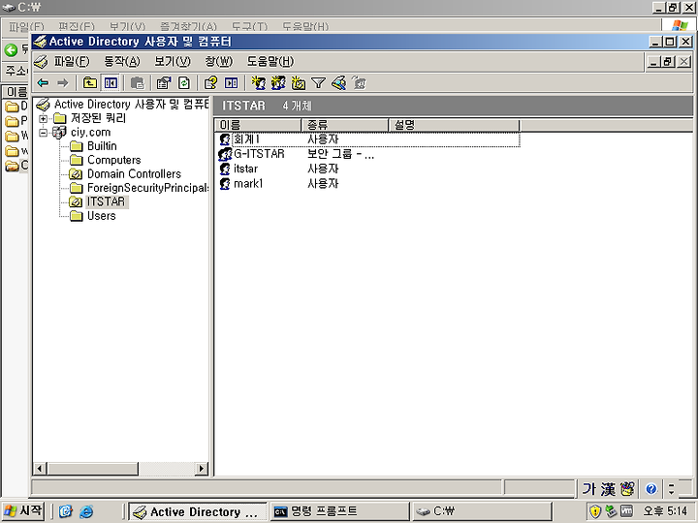Click 이름 column header in C:₩ window
Image resolution: width=698 pixels, height=523 pixels.
(16, 92)
